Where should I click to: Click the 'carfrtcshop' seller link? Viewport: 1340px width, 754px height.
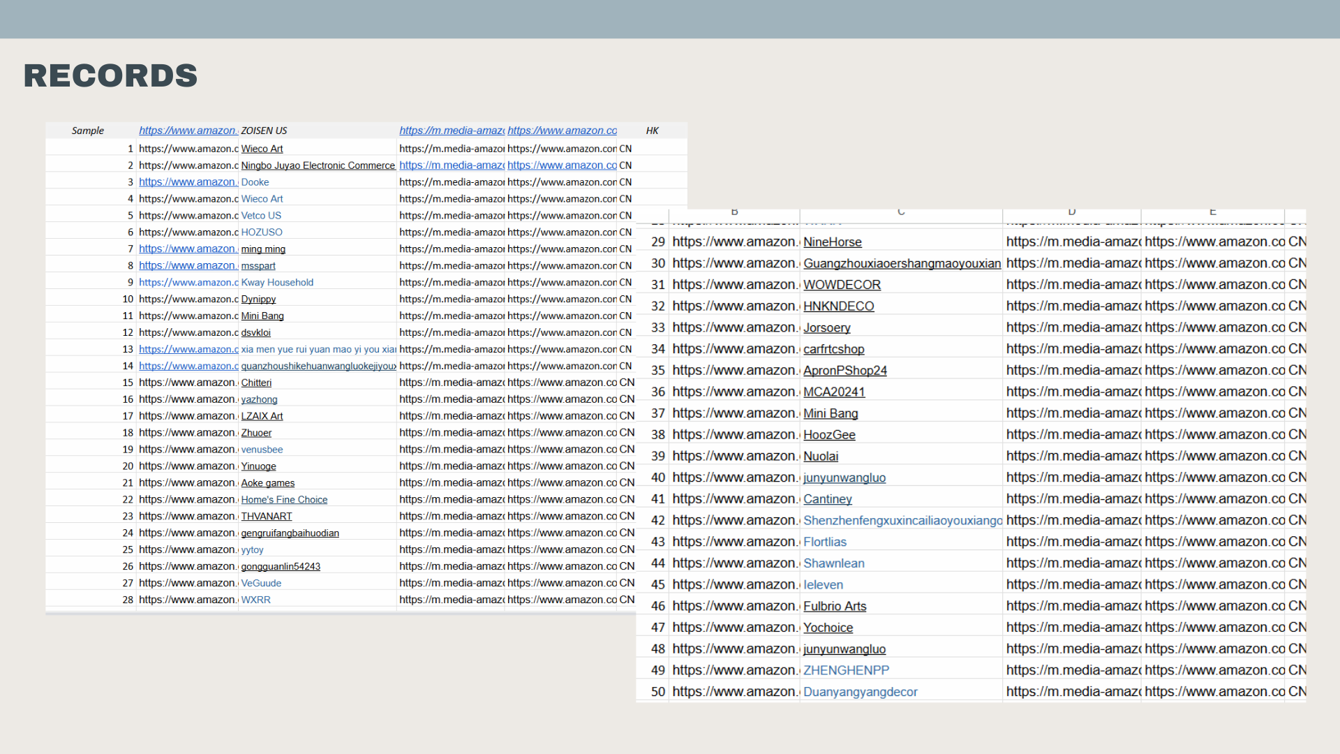pyautogui.click(x=833, y=350)
